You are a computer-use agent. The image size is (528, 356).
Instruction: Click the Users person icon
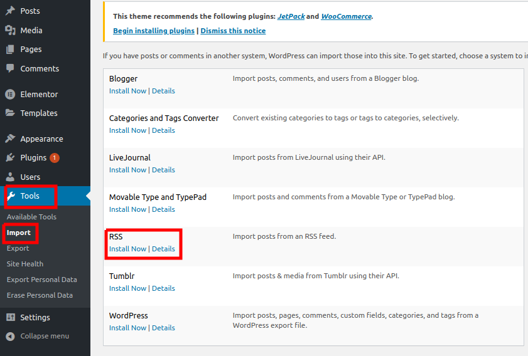[10, 177]
